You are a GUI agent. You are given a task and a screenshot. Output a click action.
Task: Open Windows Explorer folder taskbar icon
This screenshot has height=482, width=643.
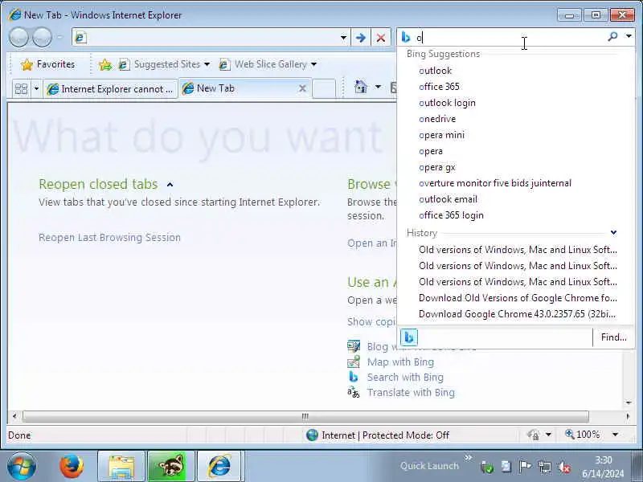tap(121, 467)
